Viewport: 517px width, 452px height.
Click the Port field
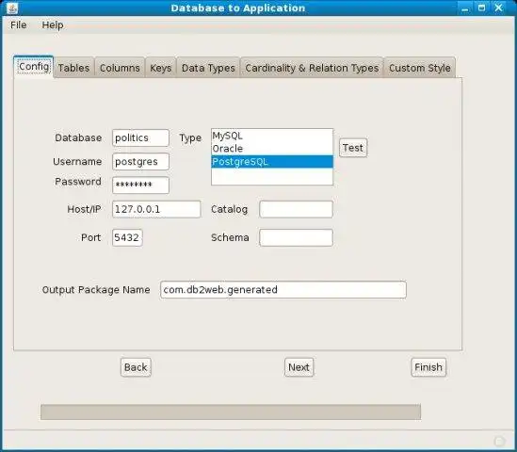click(x=127, y=237)
